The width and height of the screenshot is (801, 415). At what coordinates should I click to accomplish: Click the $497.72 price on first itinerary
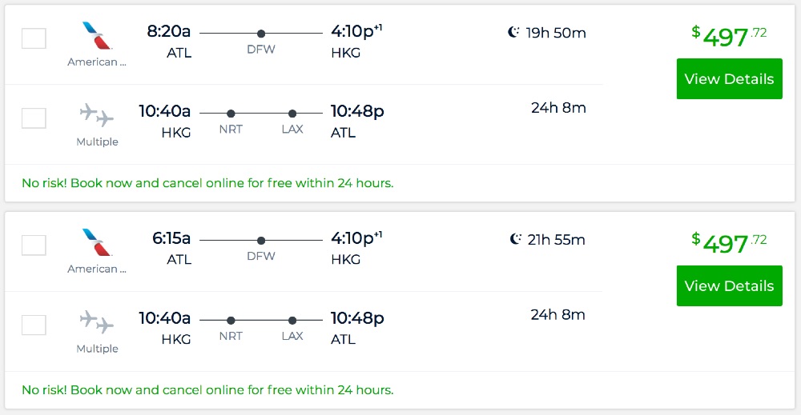[x=729, y=36]
